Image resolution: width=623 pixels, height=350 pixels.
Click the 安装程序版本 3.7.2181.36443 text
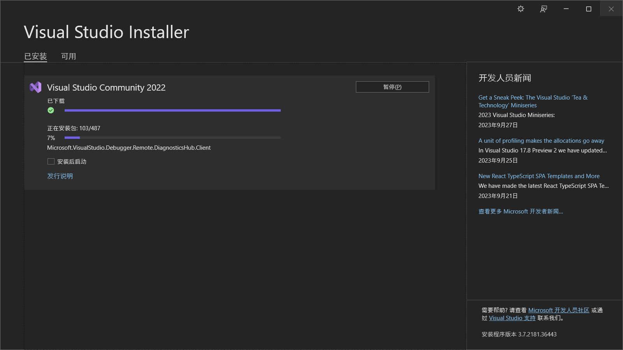[519, 334]
